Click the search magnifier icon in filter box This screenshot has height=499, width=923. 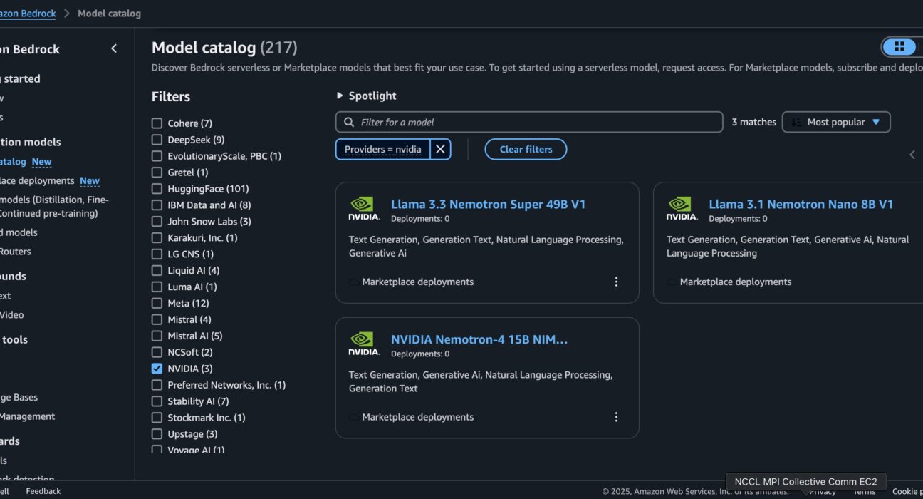pyautogui.click(x=348, y=122)
